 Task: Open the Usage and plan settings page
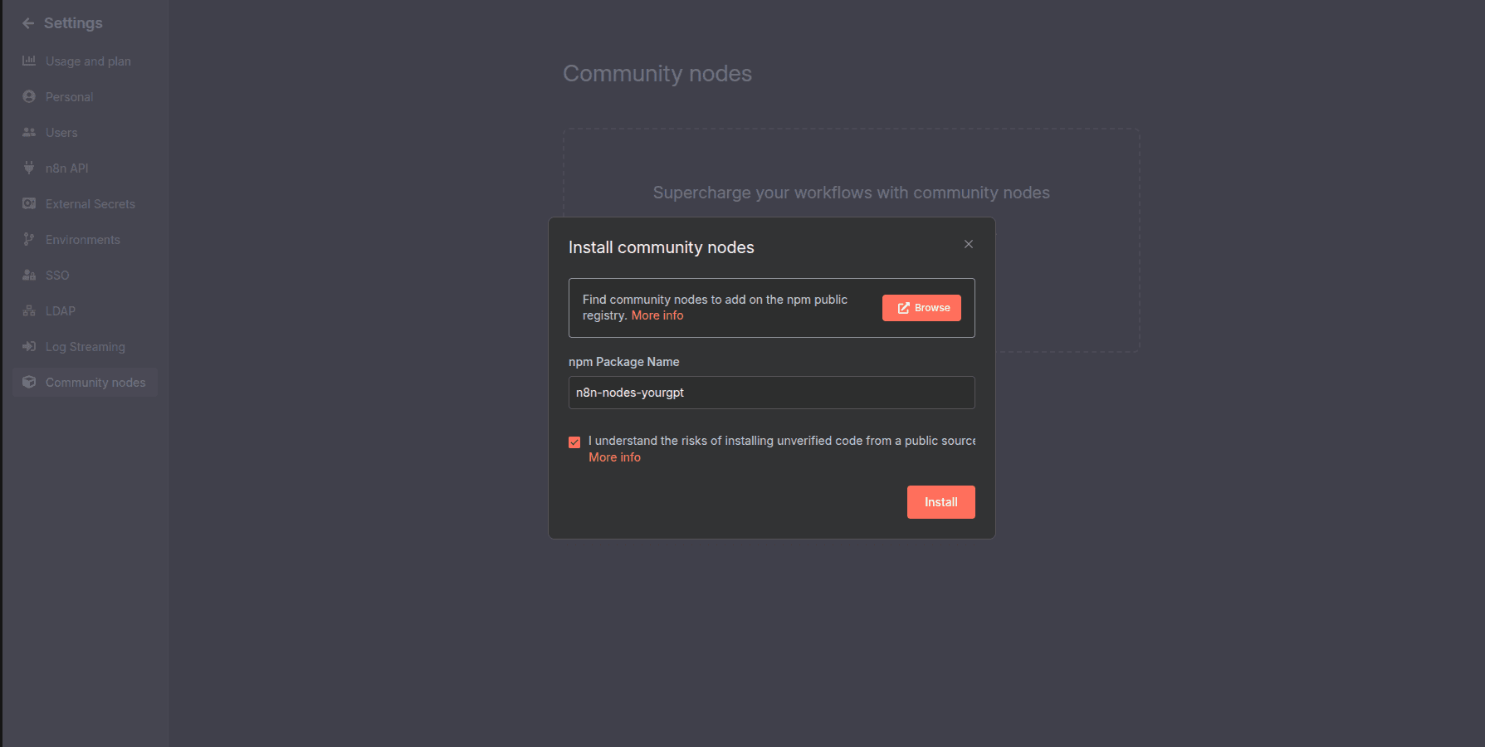point(88,61)
